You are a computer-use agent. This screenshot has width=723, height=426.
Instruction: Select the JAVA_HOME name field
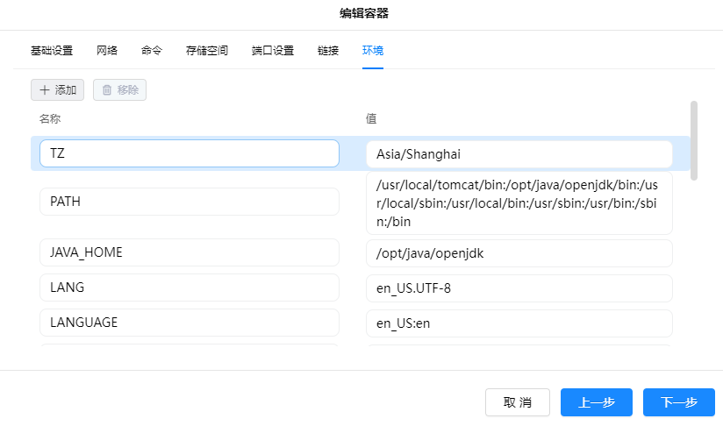pos(189,252)
